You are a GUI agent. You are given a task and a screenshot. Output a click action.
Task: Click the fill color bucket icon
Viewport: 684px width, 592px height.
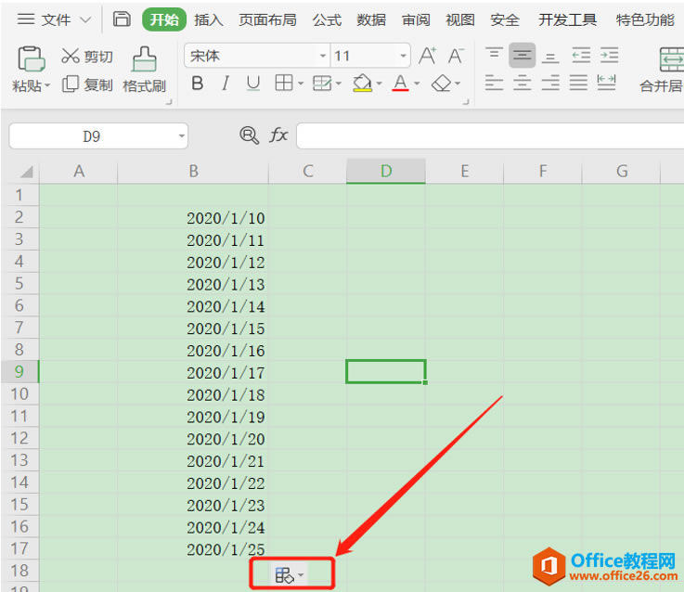363,83
